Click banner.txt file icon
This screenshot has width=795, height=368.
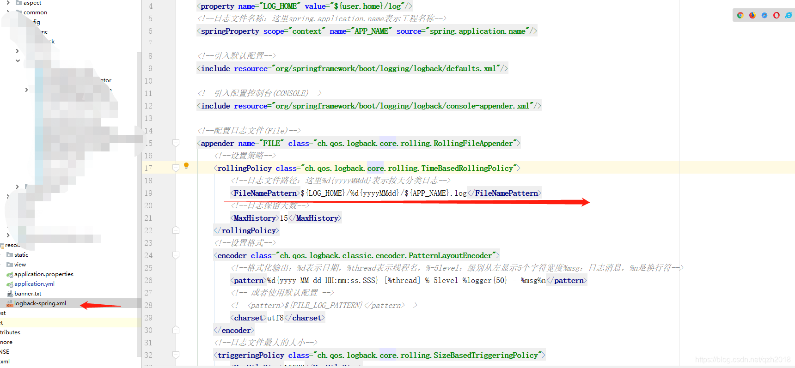10,294
